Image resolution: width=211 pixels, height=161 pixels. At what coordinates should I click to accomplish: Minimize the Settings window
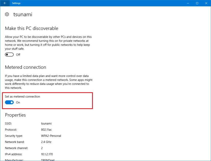pos(188,3)
